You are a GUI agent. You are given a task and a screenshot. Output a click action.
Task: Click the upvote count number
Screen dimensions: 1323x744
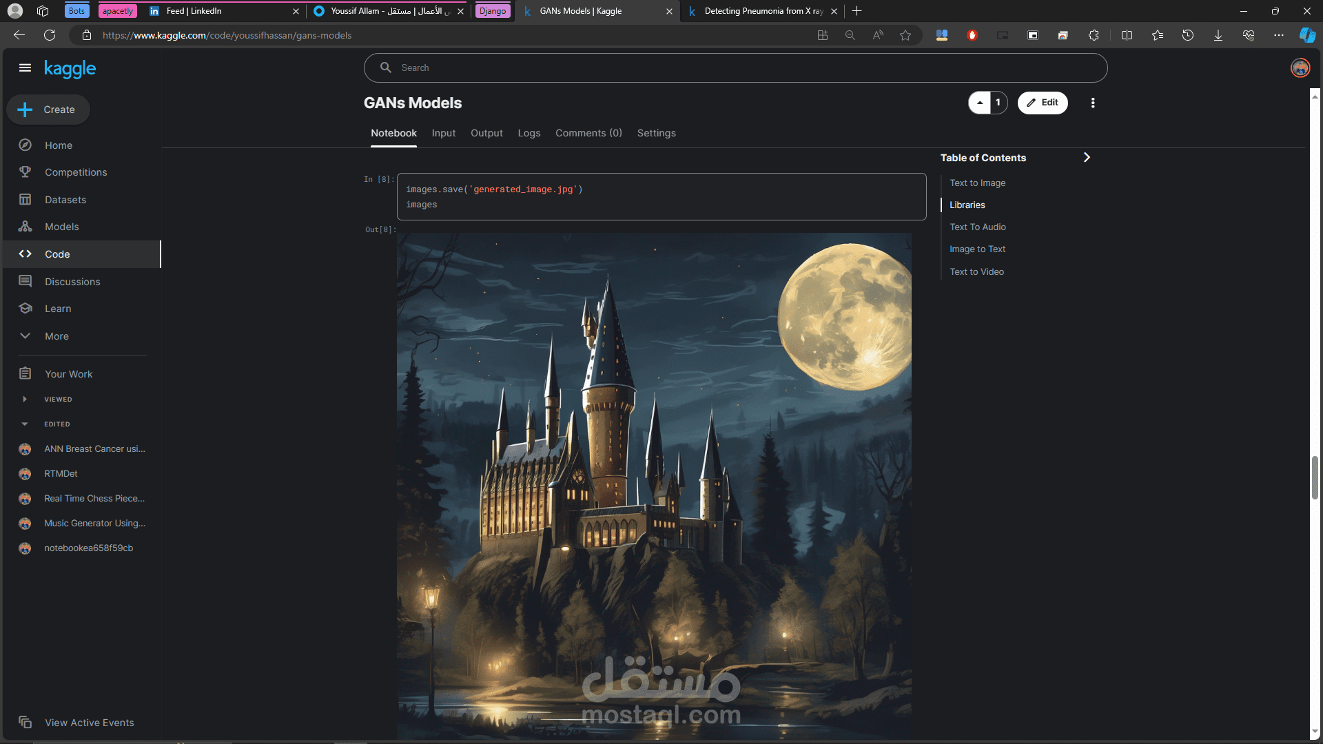tap(998, 103)
